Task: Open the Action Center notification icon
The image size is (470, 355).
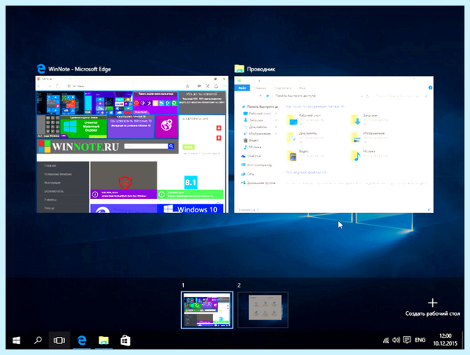Action: [407, 340]
